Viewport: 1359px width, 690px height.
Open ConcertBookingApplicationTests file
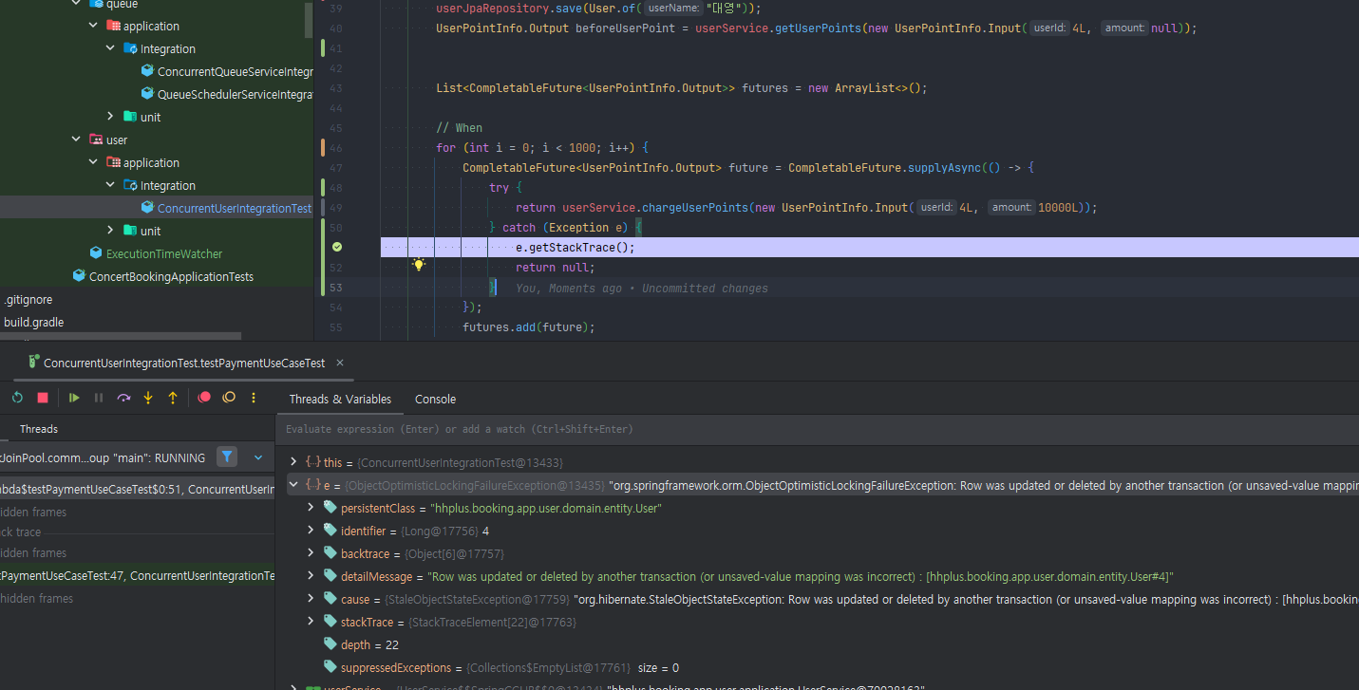coord(171,276)
